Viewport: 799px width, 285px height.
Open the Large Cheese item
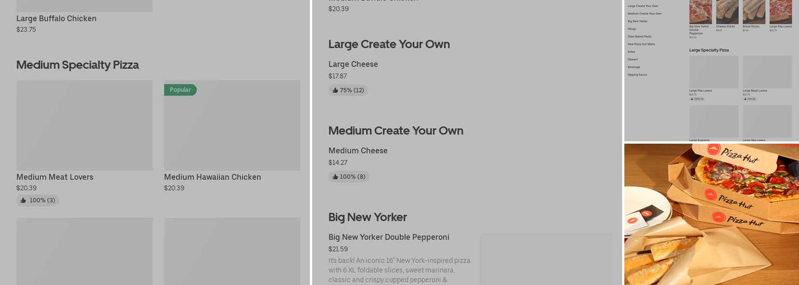click(353, 64)
